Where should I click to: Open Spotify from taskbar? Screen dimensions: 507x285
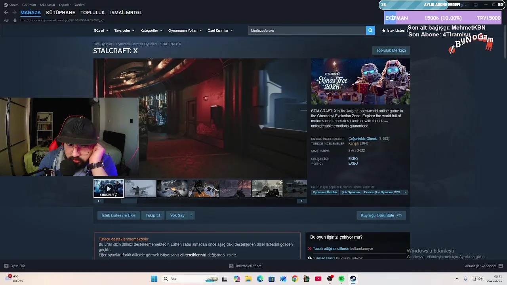click(341, 279)
